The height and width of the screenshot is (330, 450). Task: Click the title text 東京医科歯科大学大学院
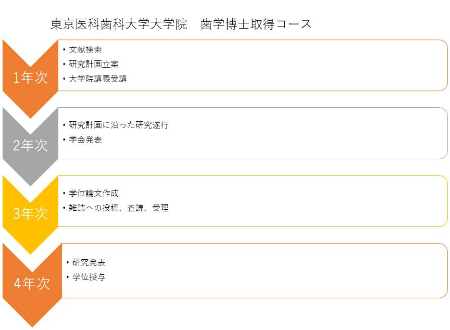pos(118,24)
